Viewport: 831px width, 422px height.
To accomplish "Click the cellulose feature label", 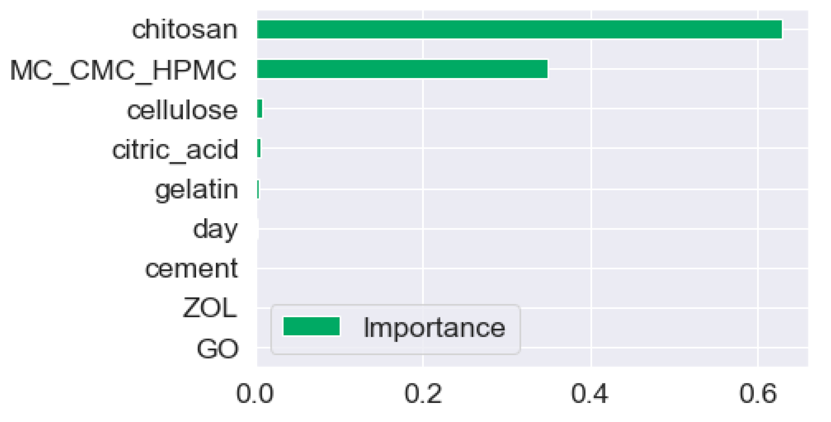I will tap(182, 110).
